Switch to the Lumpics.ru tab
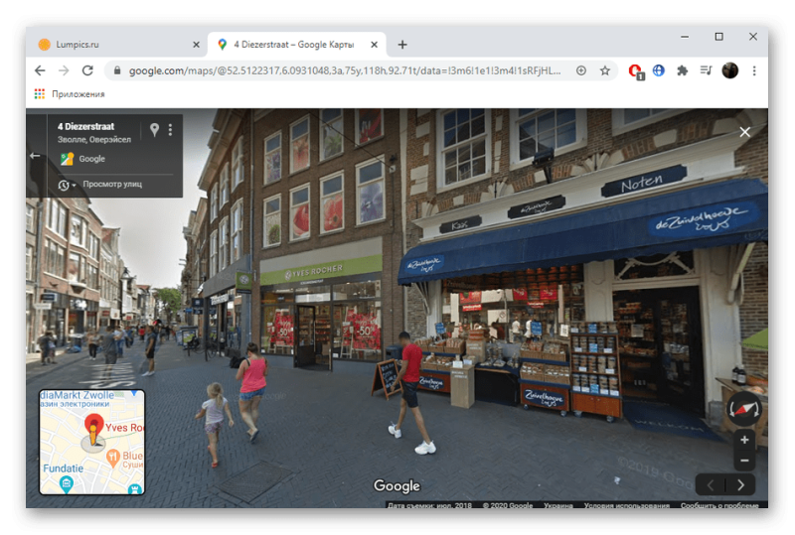This screenshot has height=535, width=795. [116, 45]
